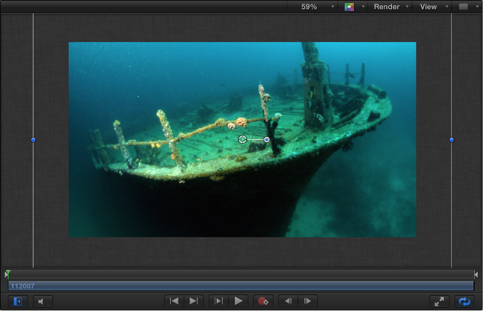483x311 pixels.
Task: Go to start of project button
Action: [x=174, y=301]
